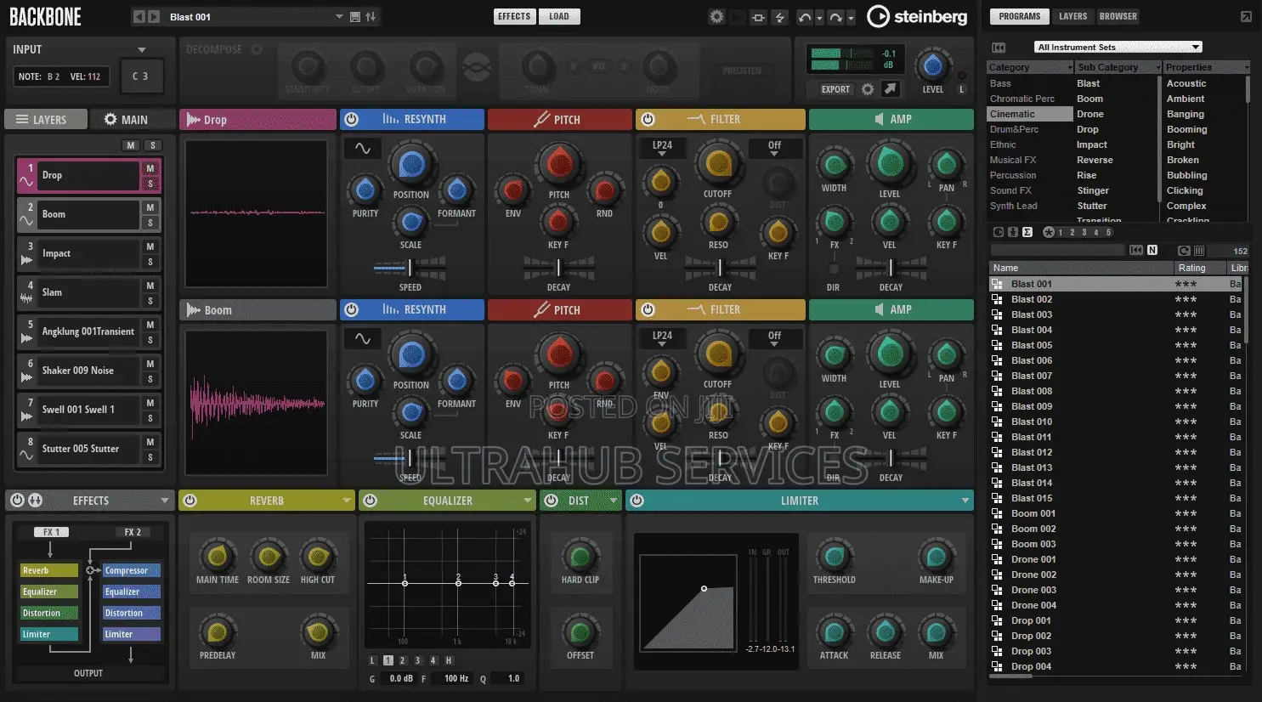Select equalizer band 3 tab
The width and height of the screenshot is (1262, 702).
pos(417,660)
